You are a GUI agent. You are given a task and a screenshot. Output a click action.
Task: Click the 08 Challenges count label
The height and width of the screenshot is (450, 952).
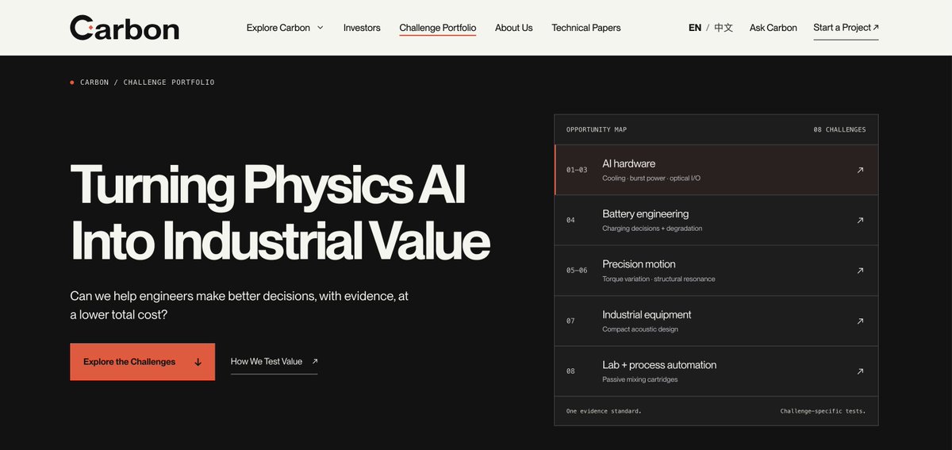coord(839,129)
